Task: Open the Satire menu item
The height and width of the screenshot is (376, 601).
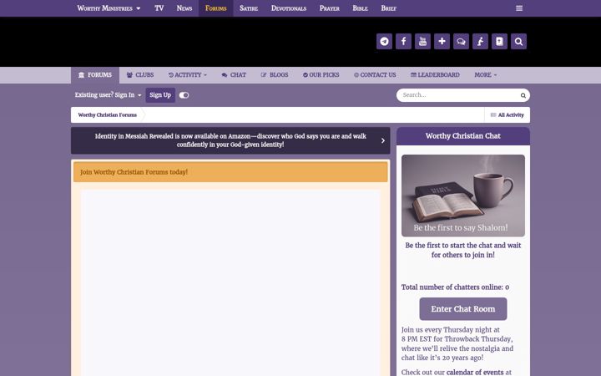Action: [x=249, y=8]
